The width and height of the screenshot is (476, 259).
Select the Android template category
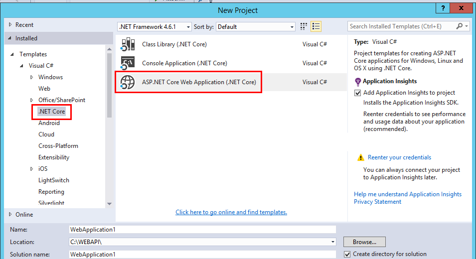(x=49, y=123)
